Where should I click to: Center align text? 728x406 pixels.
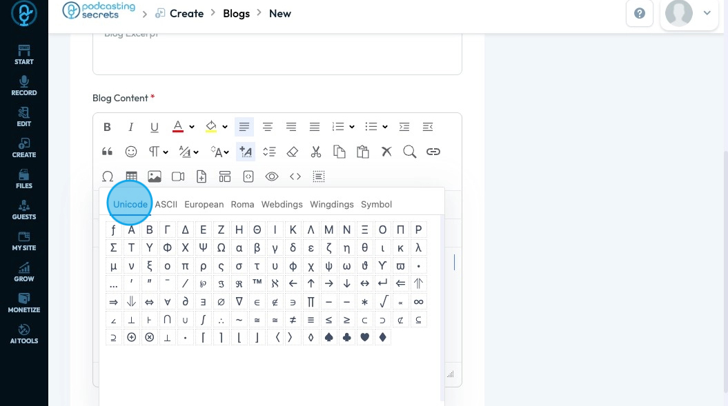tap(268, 127)
